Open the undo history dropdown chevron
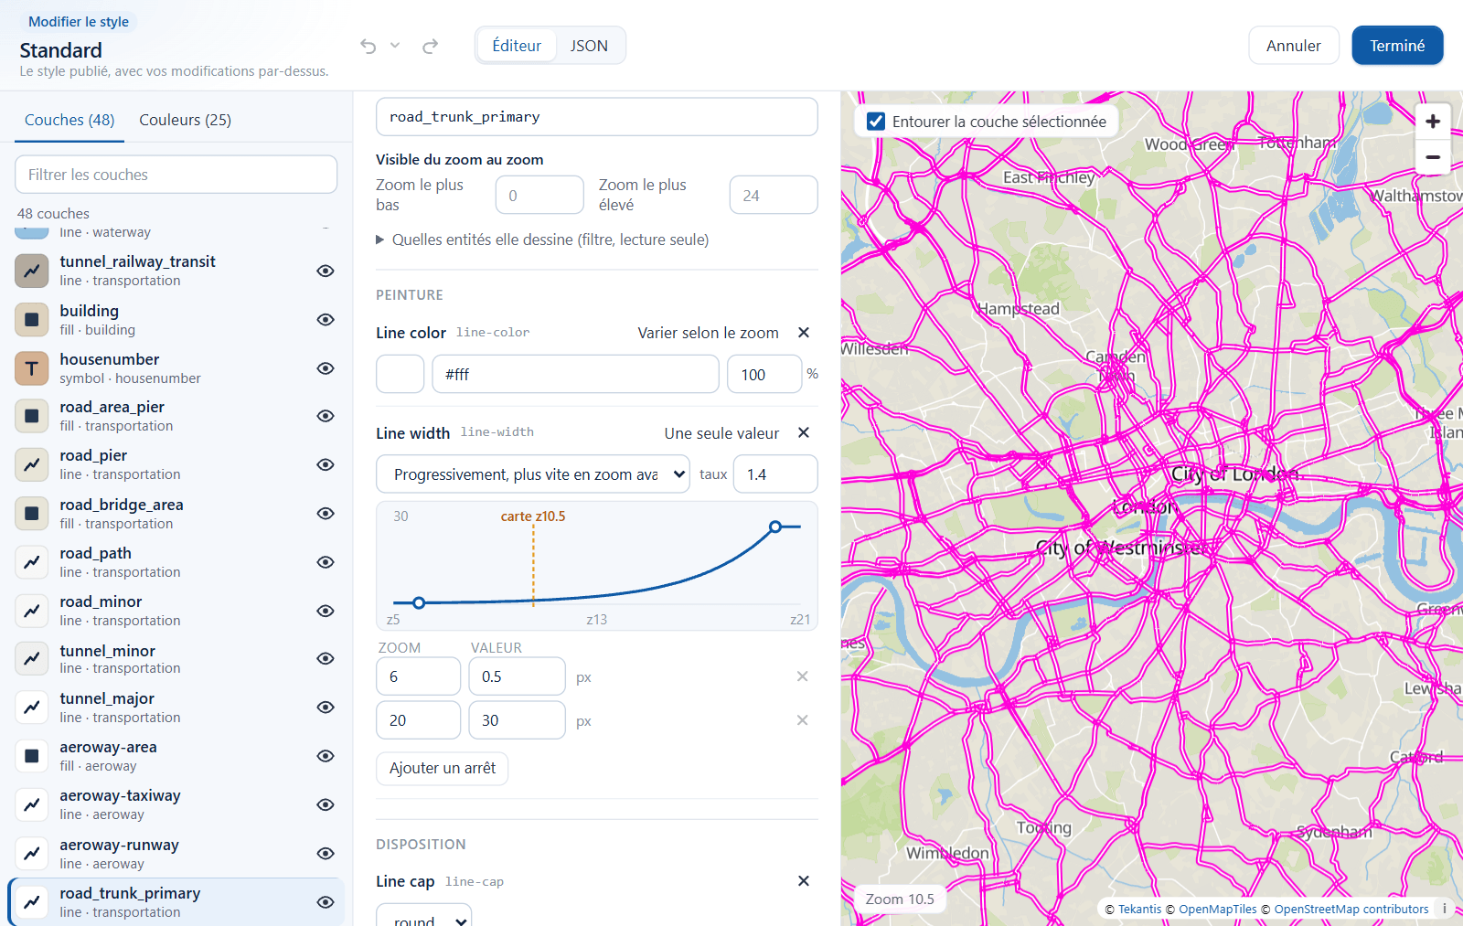The image size is (1463, 926). click(x=395, y=45)
